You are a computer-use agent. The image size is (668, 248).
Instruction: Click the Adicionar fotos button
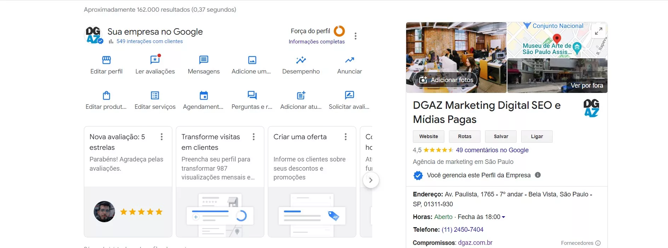(445, 80)
